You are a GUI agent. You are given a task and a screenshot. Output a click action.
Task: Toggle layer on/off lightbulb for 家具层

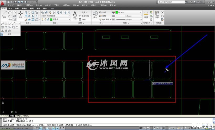click(x=42, y=19)
